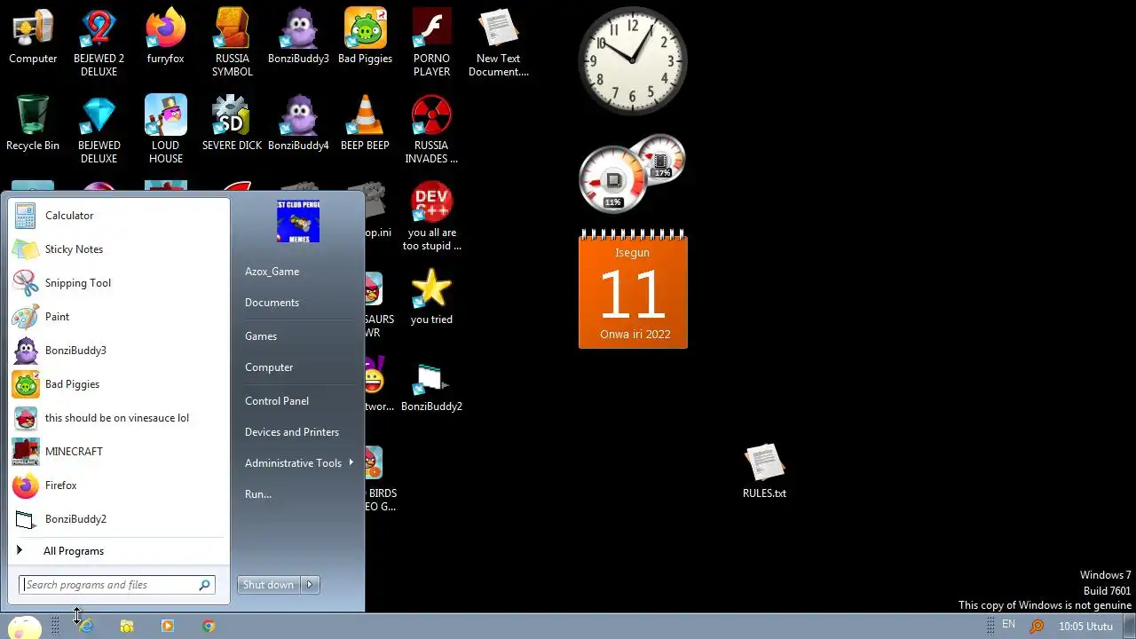Select the BonziBuddy2 desktop icon
1136x639 pixels.
431,384
